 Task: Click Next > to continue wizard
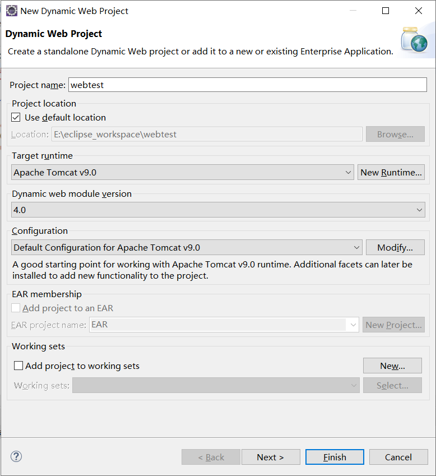271,457
